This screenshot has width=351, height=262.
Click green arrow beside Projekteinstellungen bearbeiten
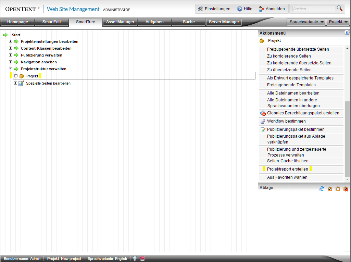16,41
